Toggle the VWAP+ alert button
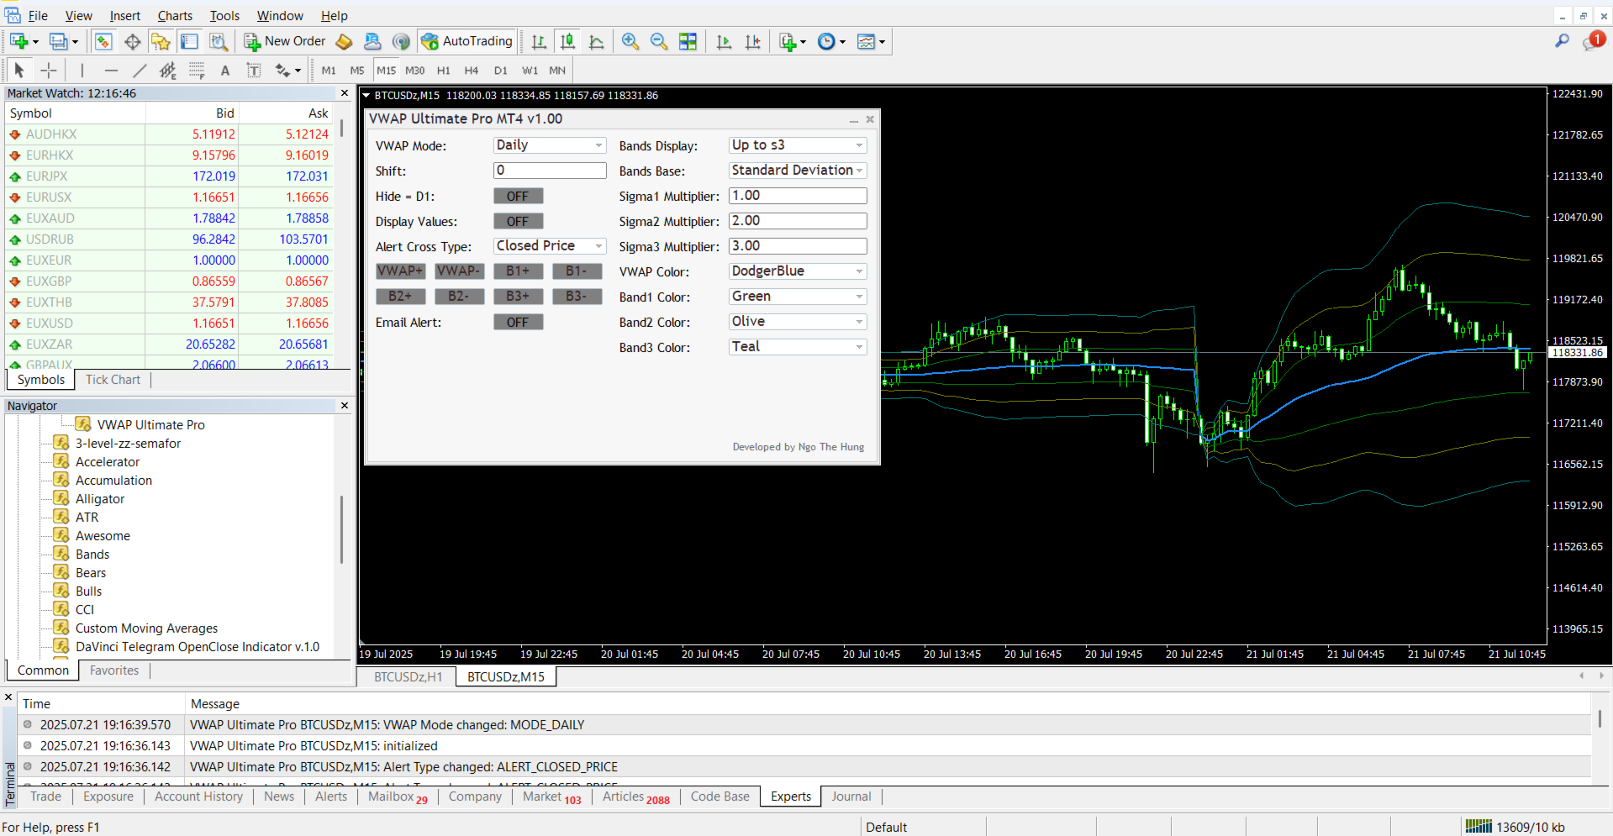Screen dimensions: 1613x836 click(x=400, y=271)
